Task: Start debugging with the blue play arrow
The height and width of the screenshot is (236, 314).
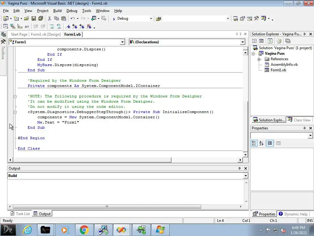Action: click(114, 19)
